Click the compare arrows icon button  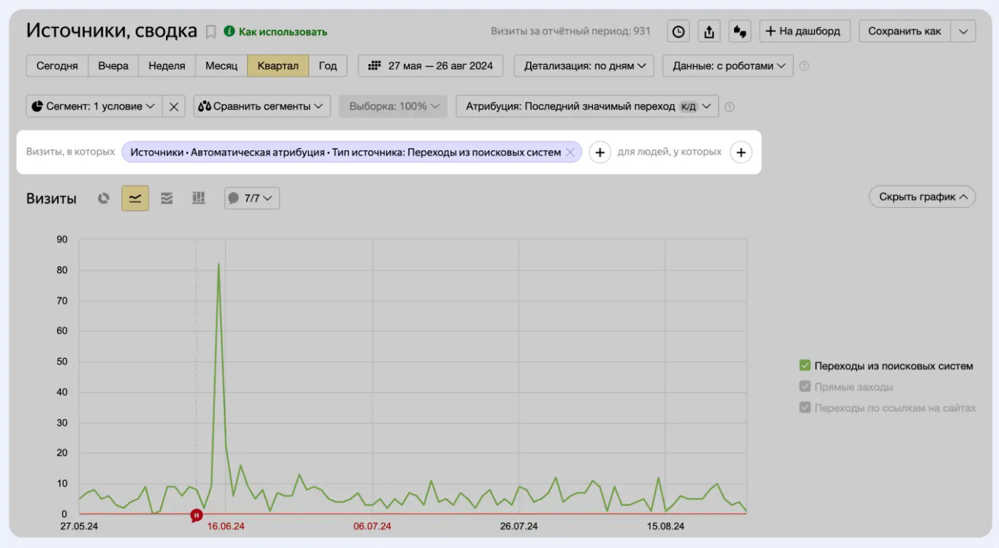click(740, 31)
